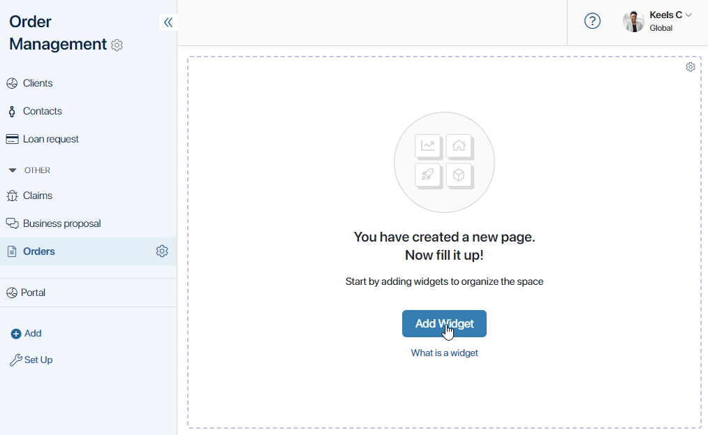The image size is (708, 435).
Task: Click the Order Management title
Action: [x=58, y=33]
